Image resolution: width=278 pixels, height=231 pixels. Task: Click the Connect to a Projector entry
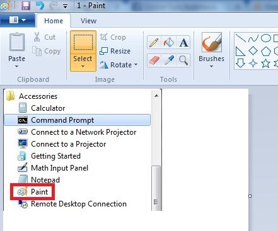pos(62,144)
